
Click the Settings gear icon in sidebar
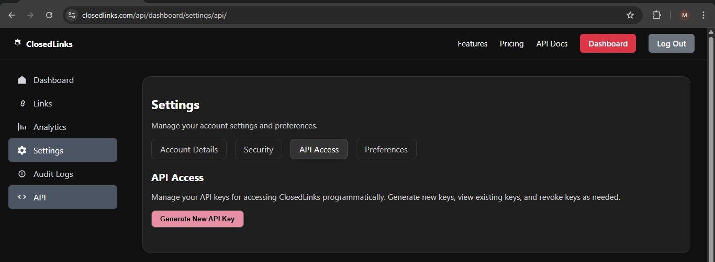coord(22,150)
